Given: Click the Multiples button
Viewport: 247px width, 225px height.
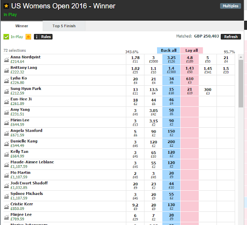Looking at the screenshot, I should coord(230,6).
